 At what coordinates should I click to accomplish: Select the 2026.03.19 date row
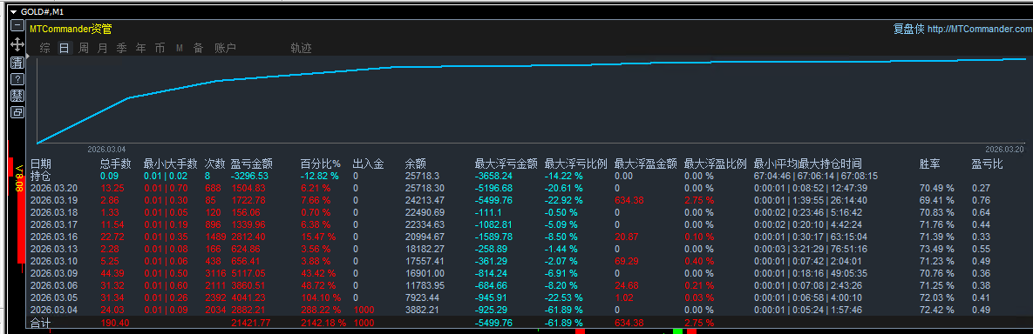[55, 200]
